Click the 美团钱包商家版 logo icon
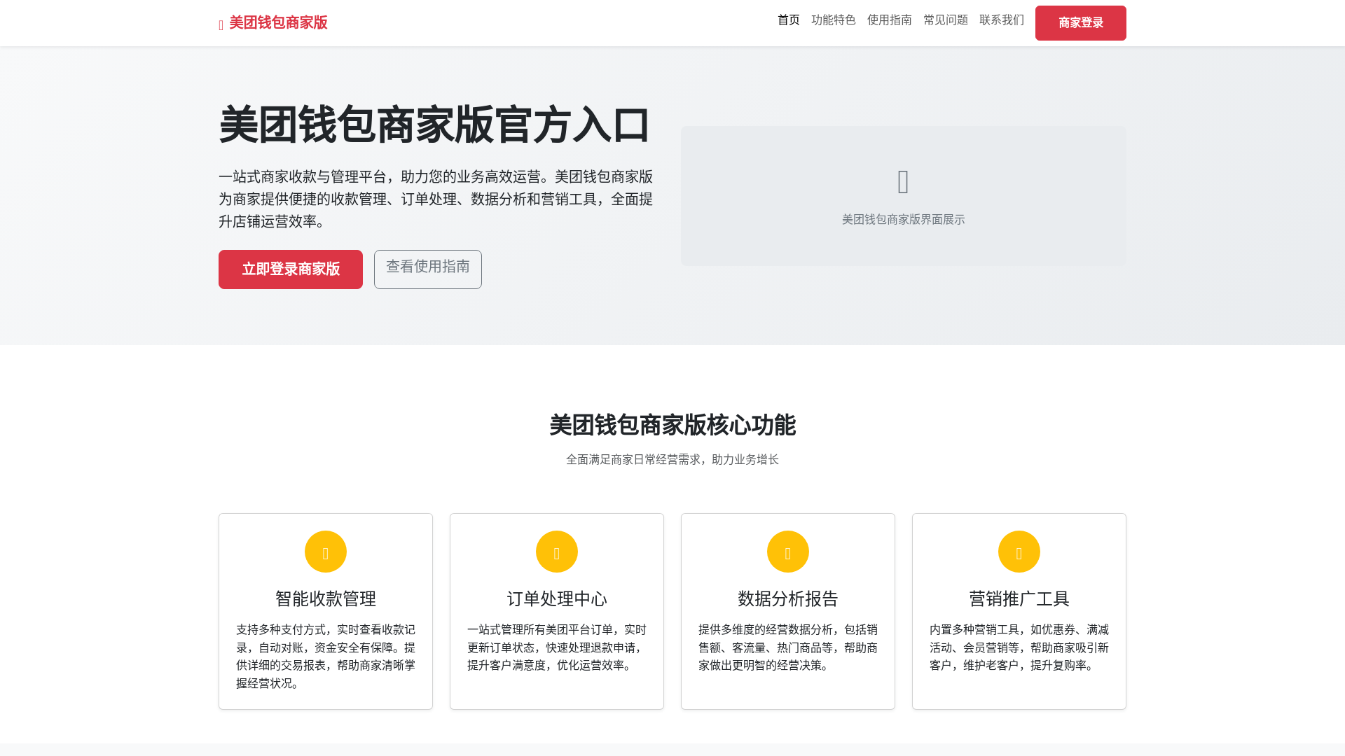This screenshot has height=756, width=1345. (x=221, y=25)
